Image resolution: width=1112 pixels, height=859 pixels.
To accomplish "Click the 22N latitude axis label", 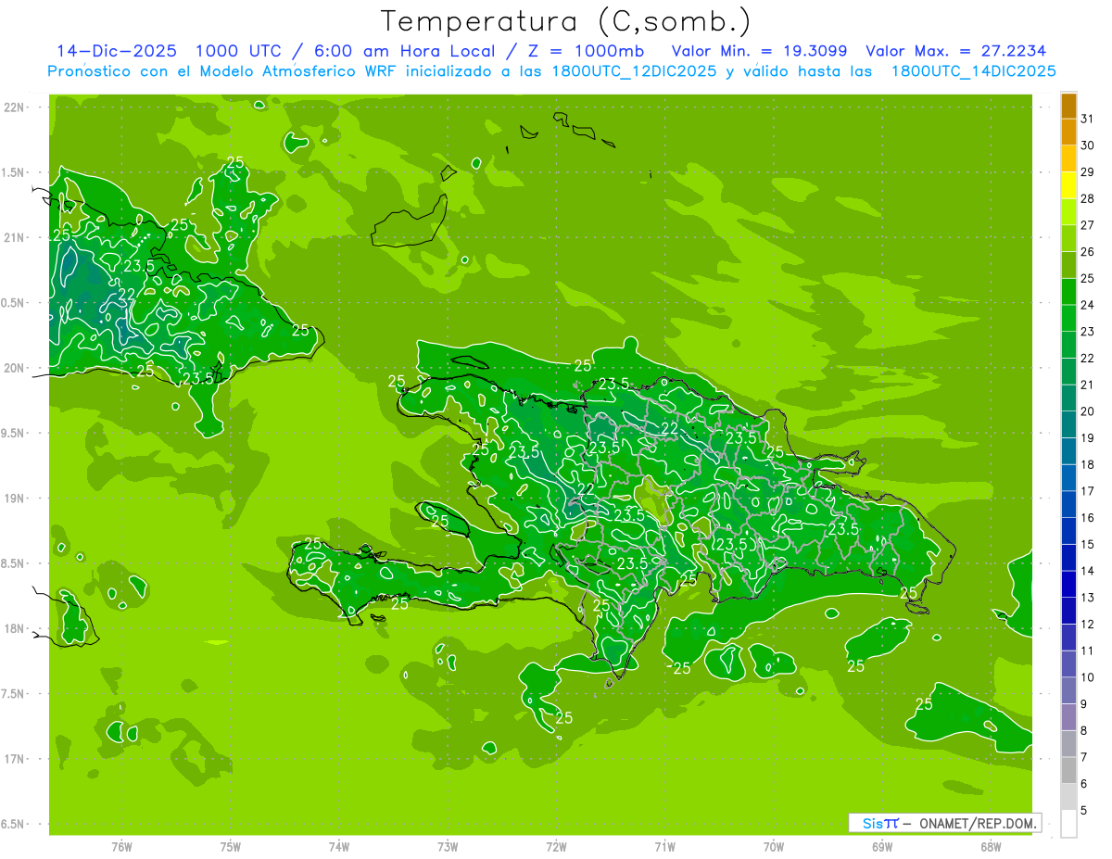I will [x=16, y=107].
